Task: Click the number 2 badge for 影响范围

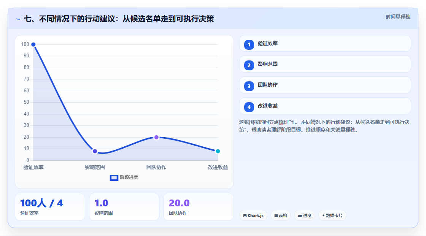Action: click(249, 65)
